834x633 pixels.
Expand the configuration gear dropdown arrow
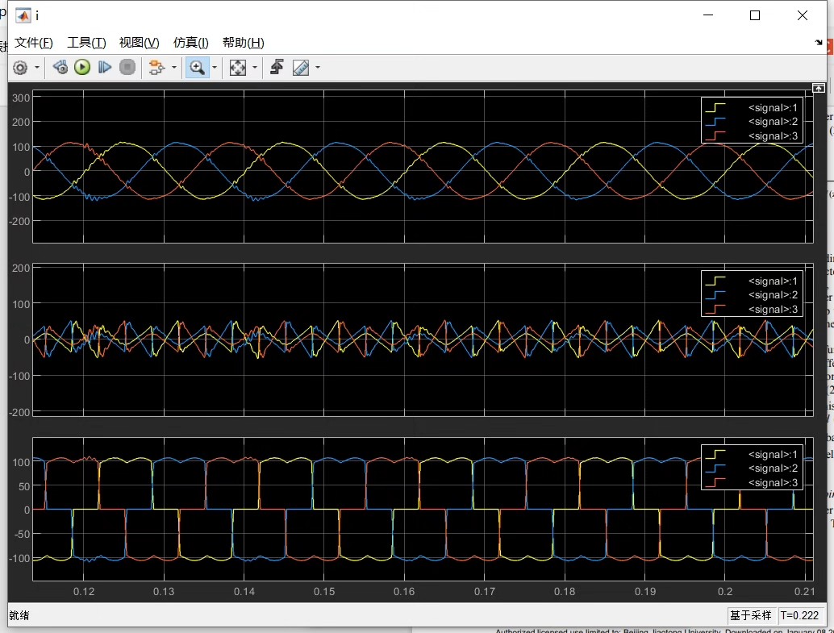37,68
